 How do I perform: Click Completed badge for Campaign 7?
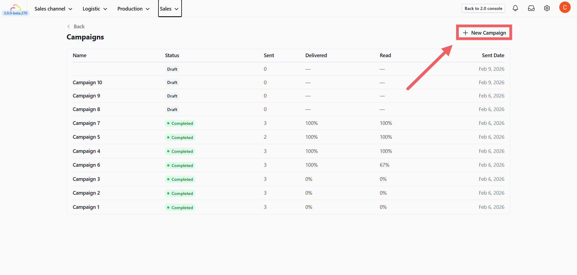point(180,123)
